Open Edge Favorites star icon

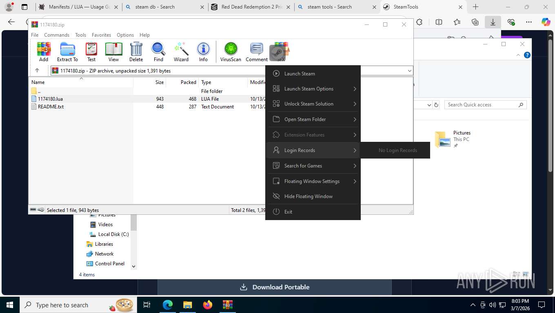tap(457, 22)
